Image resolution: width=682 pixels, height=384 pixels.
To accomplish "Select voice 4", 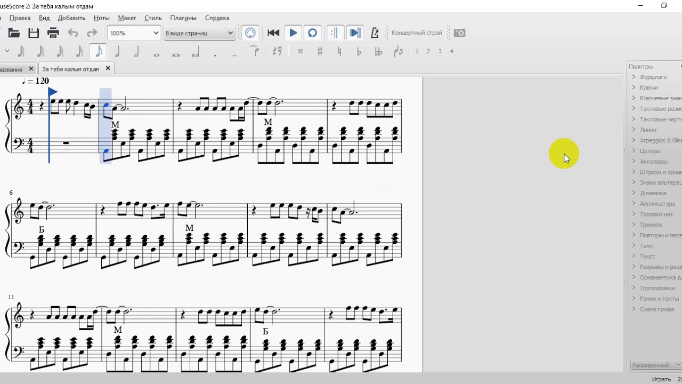I will (452, 52).
